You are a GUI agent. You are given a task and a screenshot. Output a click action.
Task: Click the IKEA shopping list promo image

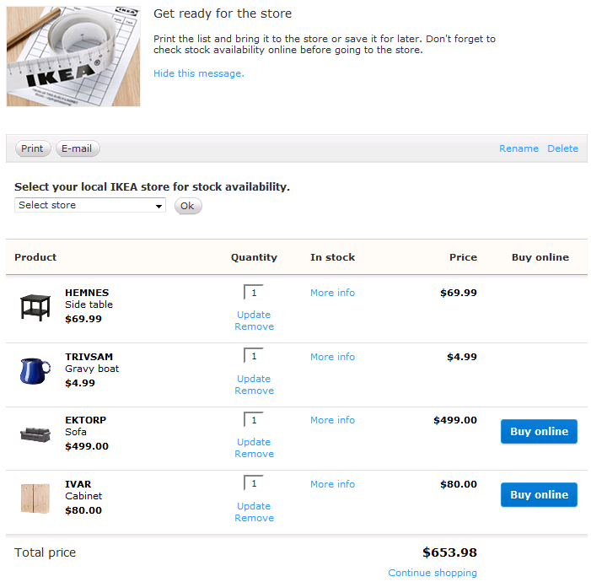click(x=73, y=57)
